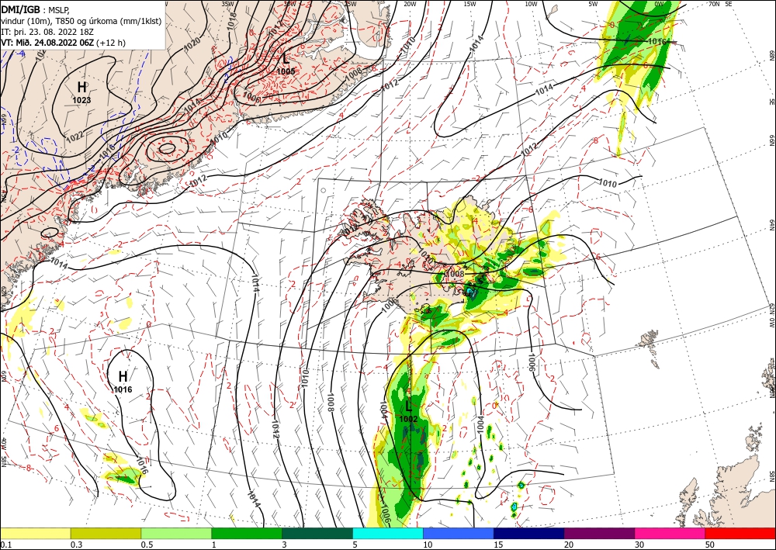Click the '20' legend value
Image resolution: width=776 pixels, height=550 pixels.
(x=569, y=544)
